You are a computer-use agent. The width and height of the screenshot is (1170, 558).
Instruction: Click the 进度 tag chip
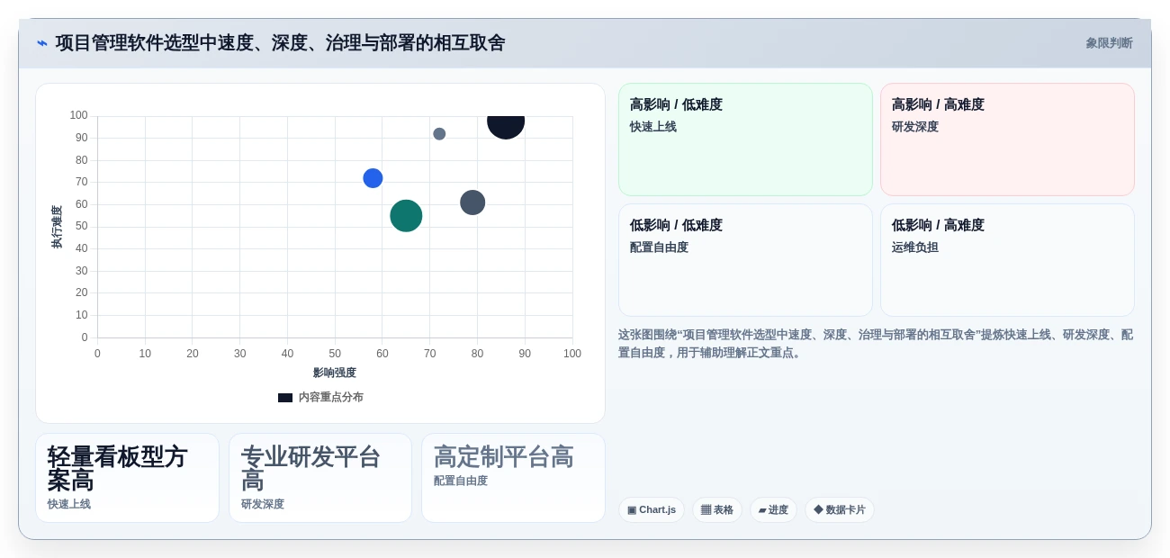tap(773, 509)
